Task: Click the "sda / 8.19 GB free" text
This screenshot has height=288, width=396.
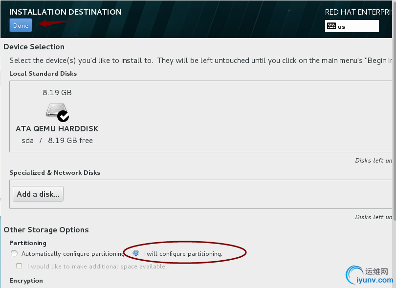Action: point(57,141)
